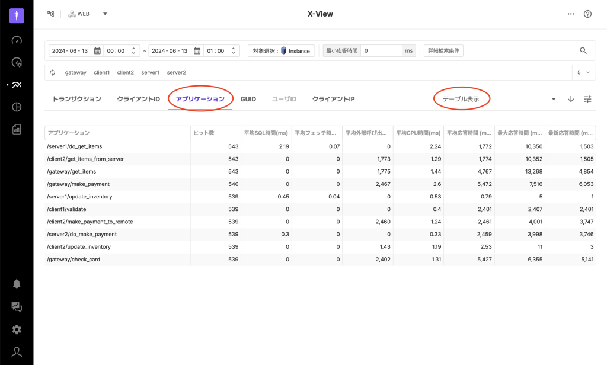The height and width of the screenshot is (365, 607).
Task: Click the 詳細検索条件 button
Action: coord(443,51)
